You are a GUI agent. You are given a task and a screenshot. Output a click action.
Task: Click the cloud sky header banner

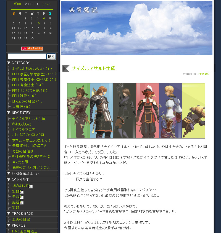coord(136,28)
